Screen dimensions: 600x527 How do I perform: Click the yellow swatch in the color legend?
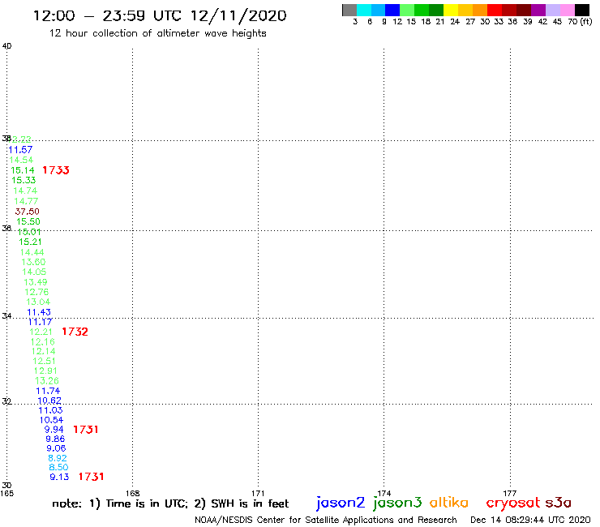pos(451,10)
